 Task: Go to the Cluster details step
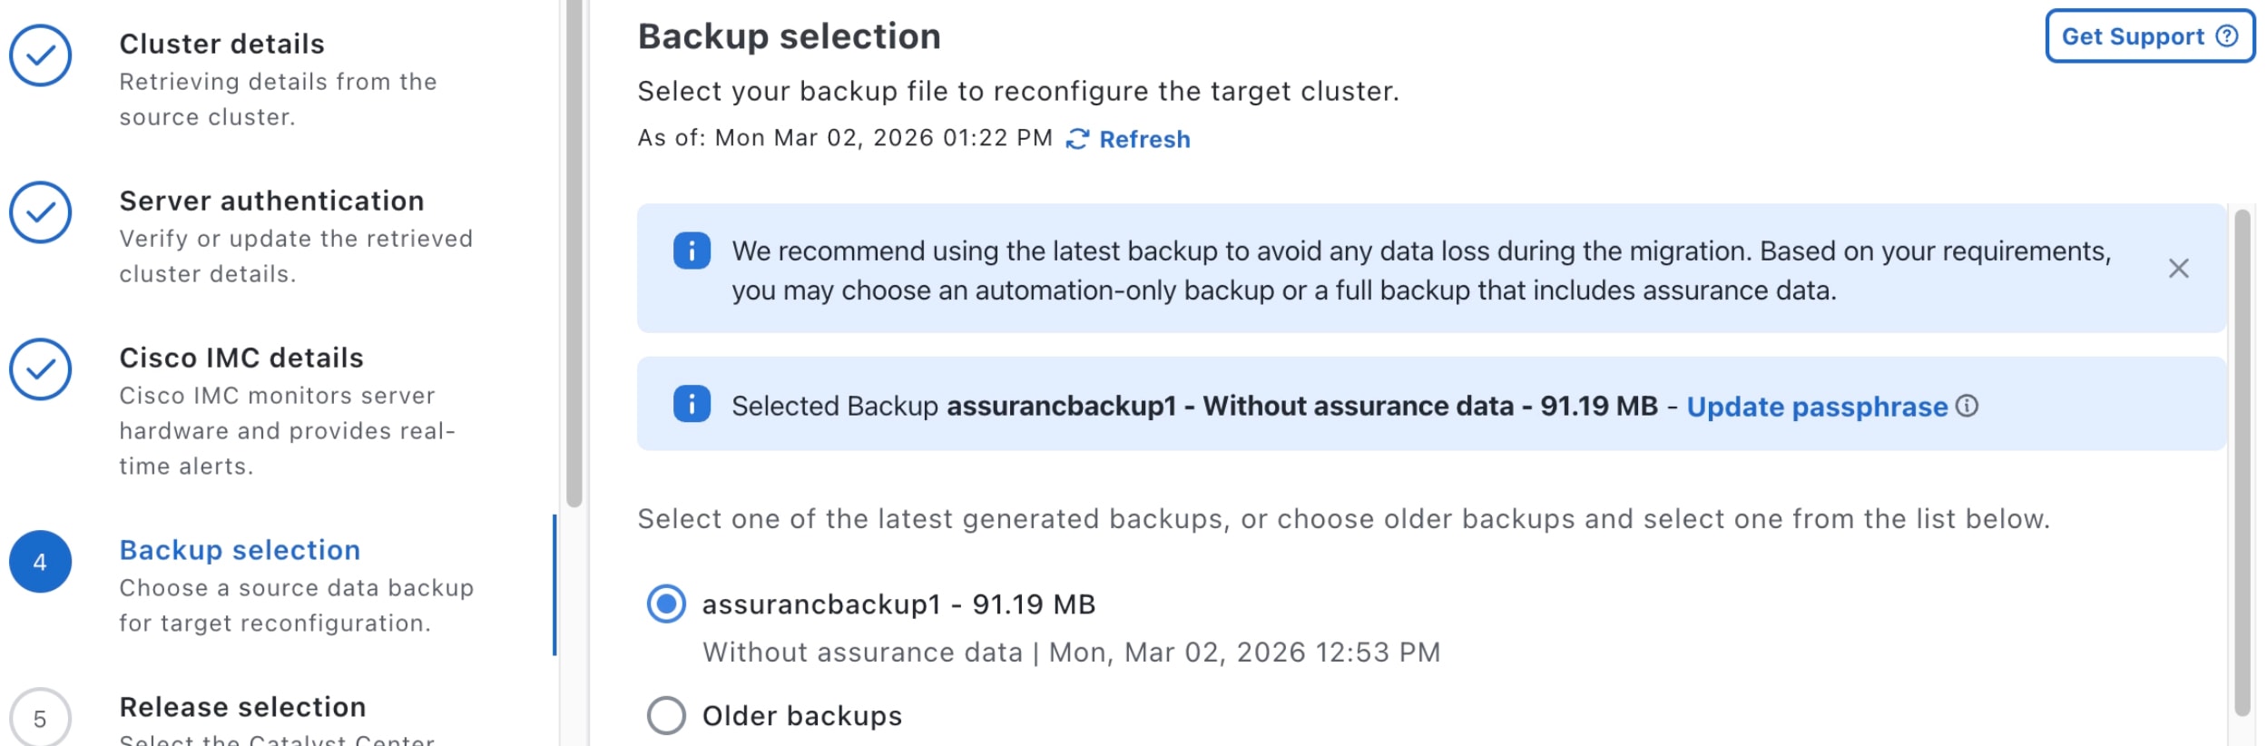point(221,44)
